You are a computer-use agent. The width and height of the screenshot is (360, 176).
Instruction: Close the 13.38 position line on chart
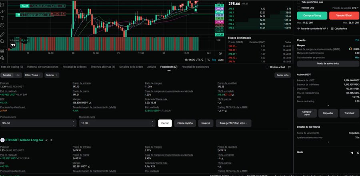pyautogui.click(x=63, y=6)
